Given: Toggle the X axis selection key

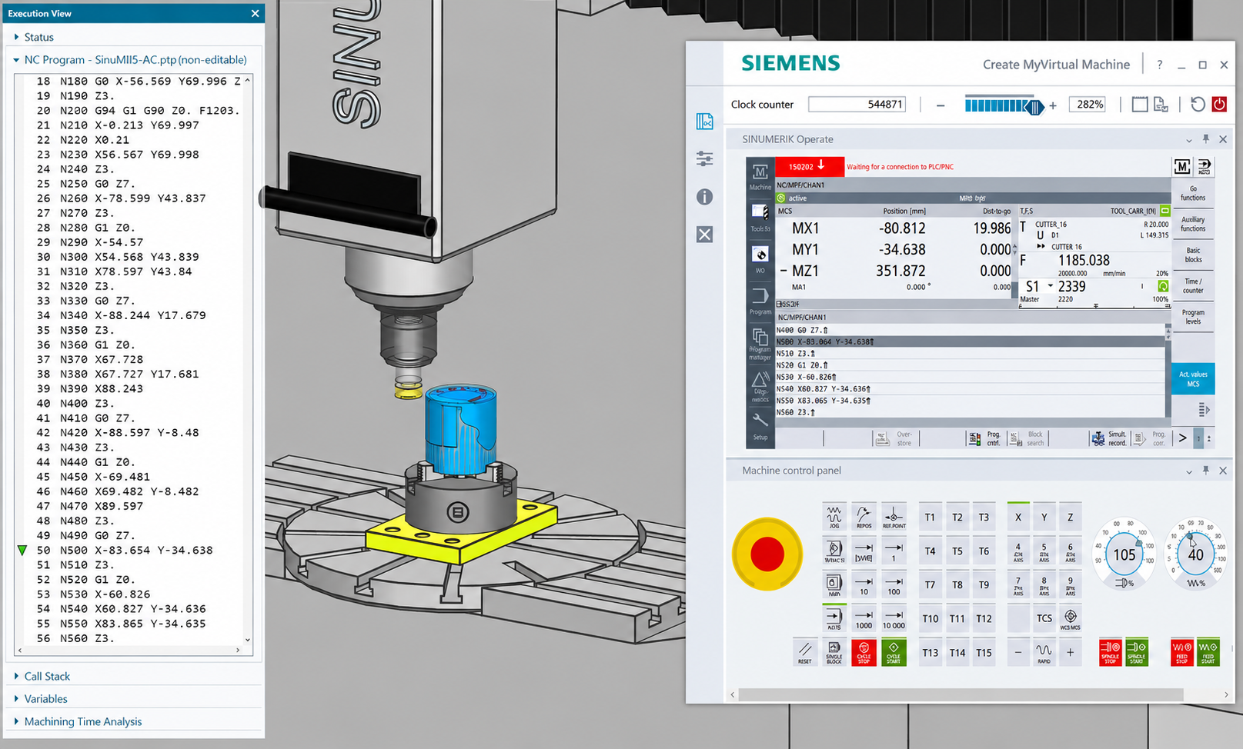Looking at the screenshot, I should click(x=1017, y=517).
